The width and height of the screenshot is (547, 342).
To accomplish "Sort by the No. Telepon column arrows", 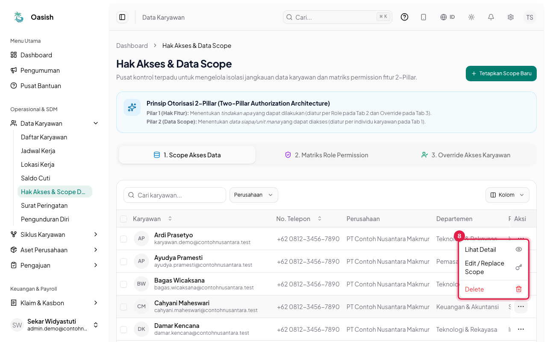I will [x=319, y=218].
